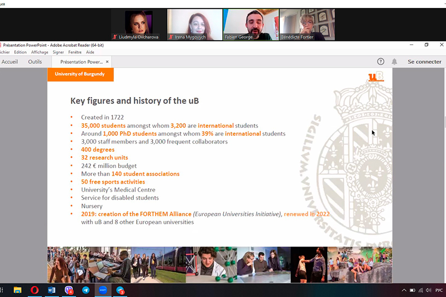This screenshot has width=446, height=297.
Task: Click the dancers photo in bottom strip
Action: coord(309,265)
